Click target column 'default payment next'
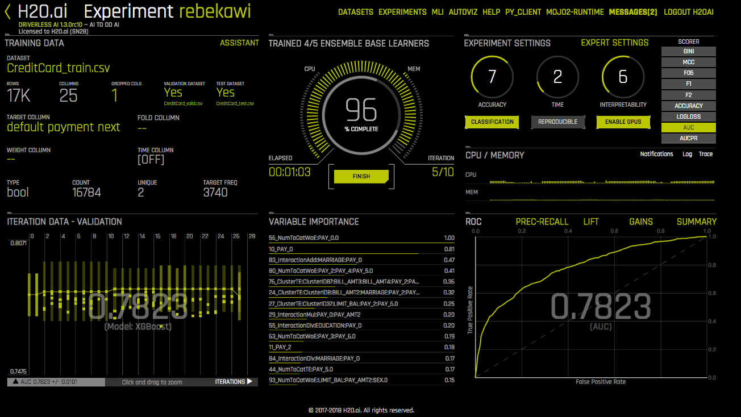 click(64, 127)
